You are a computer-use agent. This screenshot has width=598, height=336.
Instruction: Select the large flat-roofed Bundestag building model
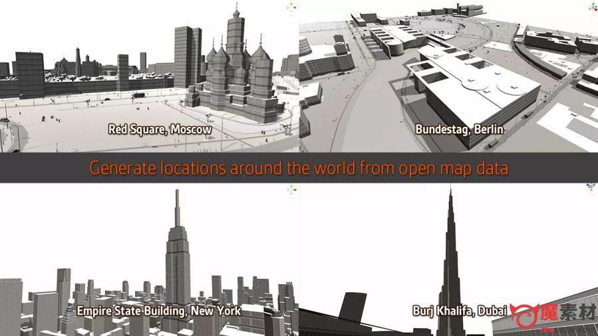tap(473, 92)
